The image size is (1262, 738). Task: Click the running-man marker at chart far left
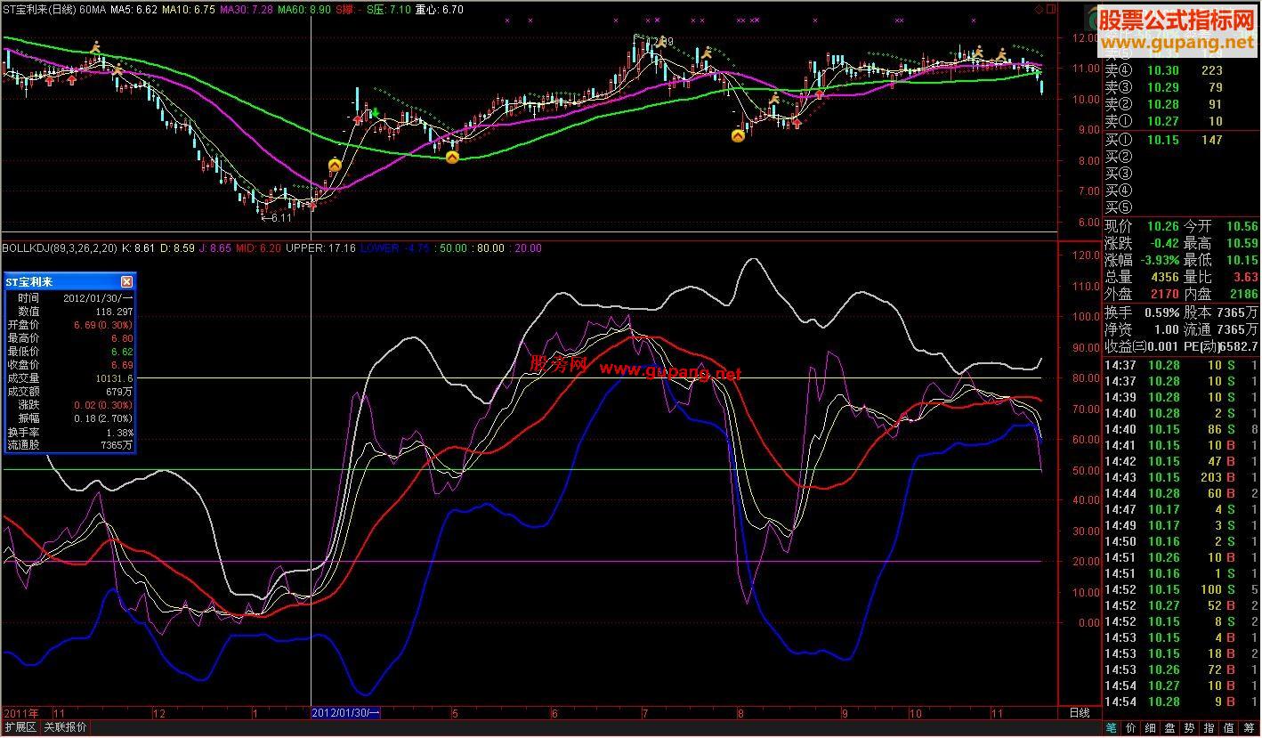[96, 47]
